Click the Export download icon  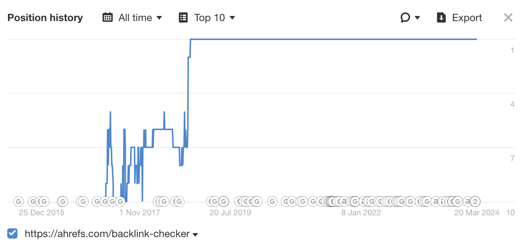(441, 17)
